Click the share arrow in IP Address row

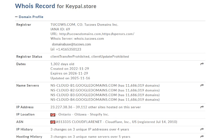202,107
